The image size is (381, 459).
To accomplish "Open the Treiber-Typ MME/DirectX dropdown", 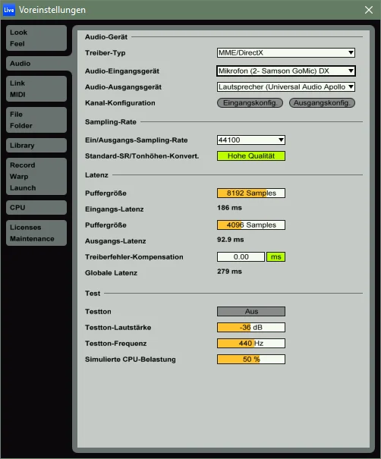I will tap(286, 52).
